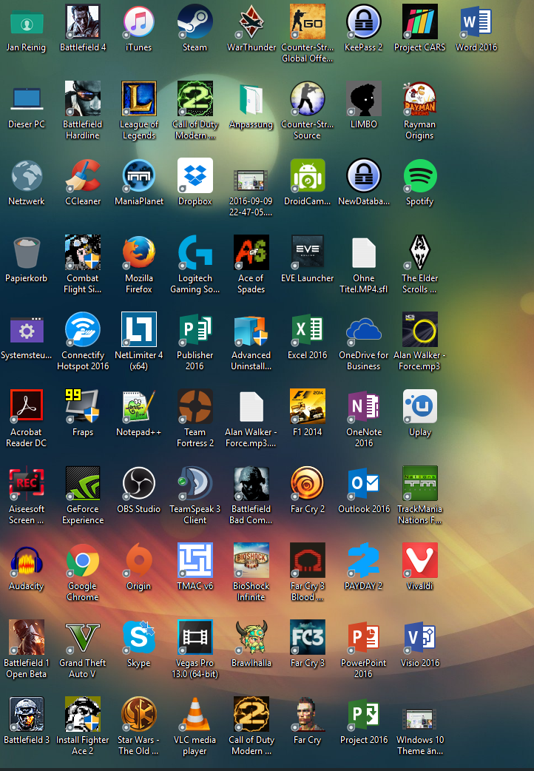This screenshot has height=771, width=534.
Task: Open the KeePass 2 shortcut
Action: pyautogui.click(x=363, y=22)
